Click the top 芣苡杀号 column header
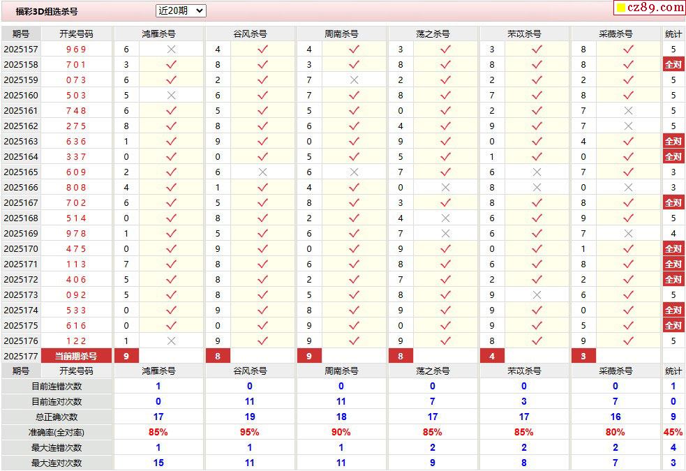This screenshot has width=686, height=471. [x=525, y=34]
